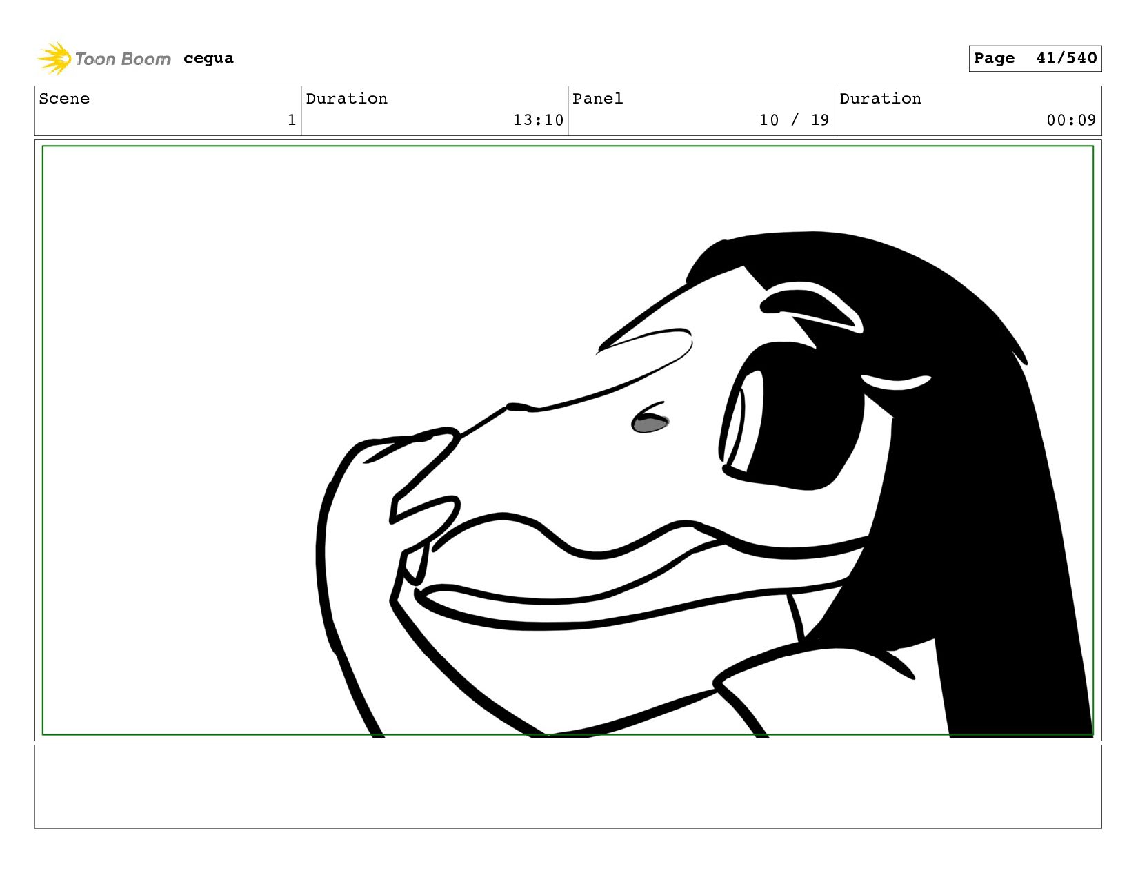Click the Toon Boom logo

pos(103,59)
